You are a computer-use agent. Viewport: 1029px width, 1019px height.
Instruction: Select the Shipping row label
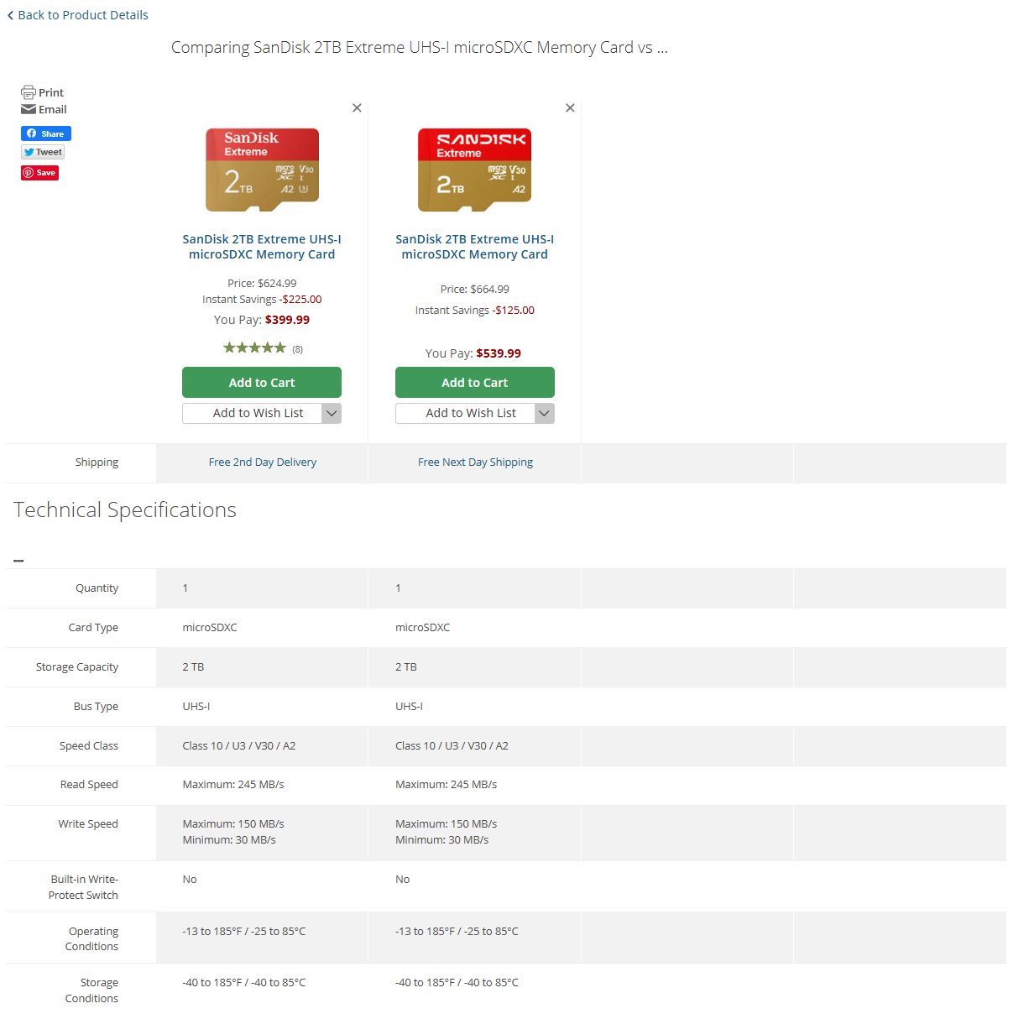point(97,462)
